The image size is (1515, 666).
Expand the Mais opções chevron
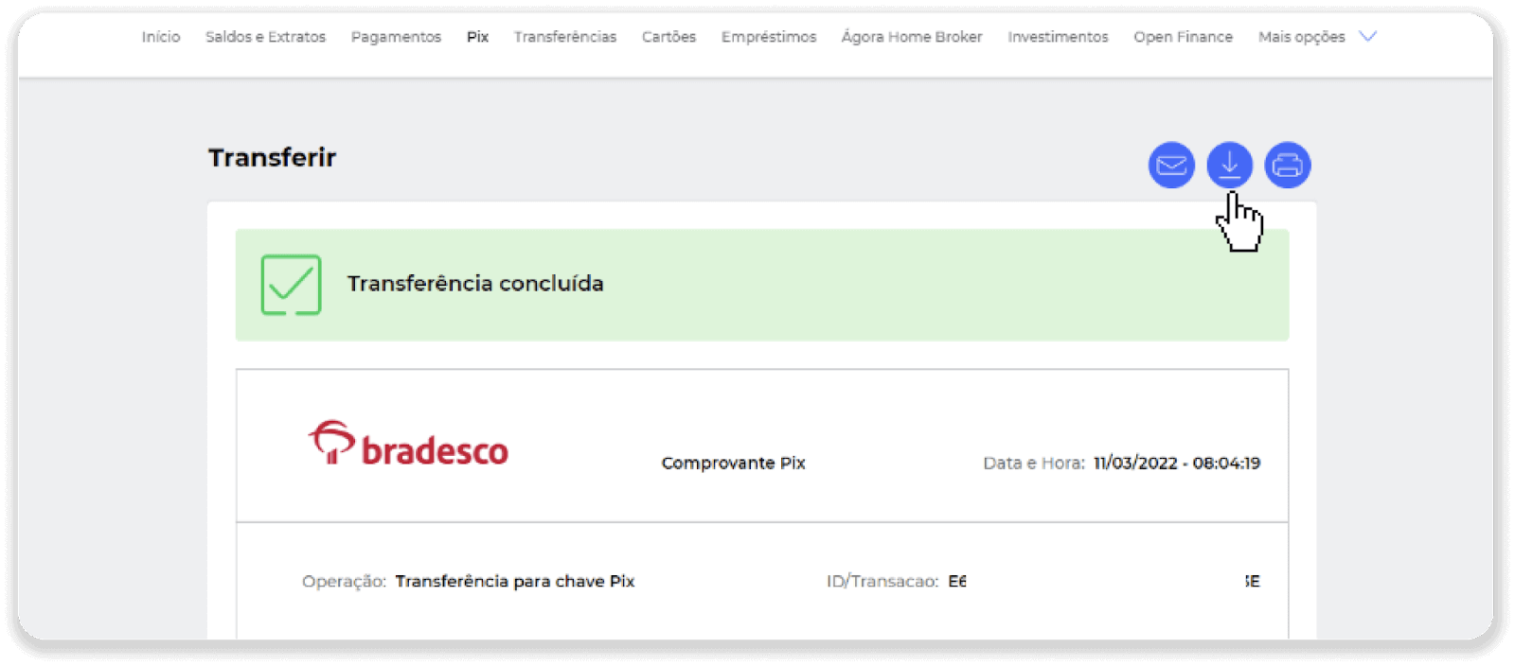click(1367, 37)
